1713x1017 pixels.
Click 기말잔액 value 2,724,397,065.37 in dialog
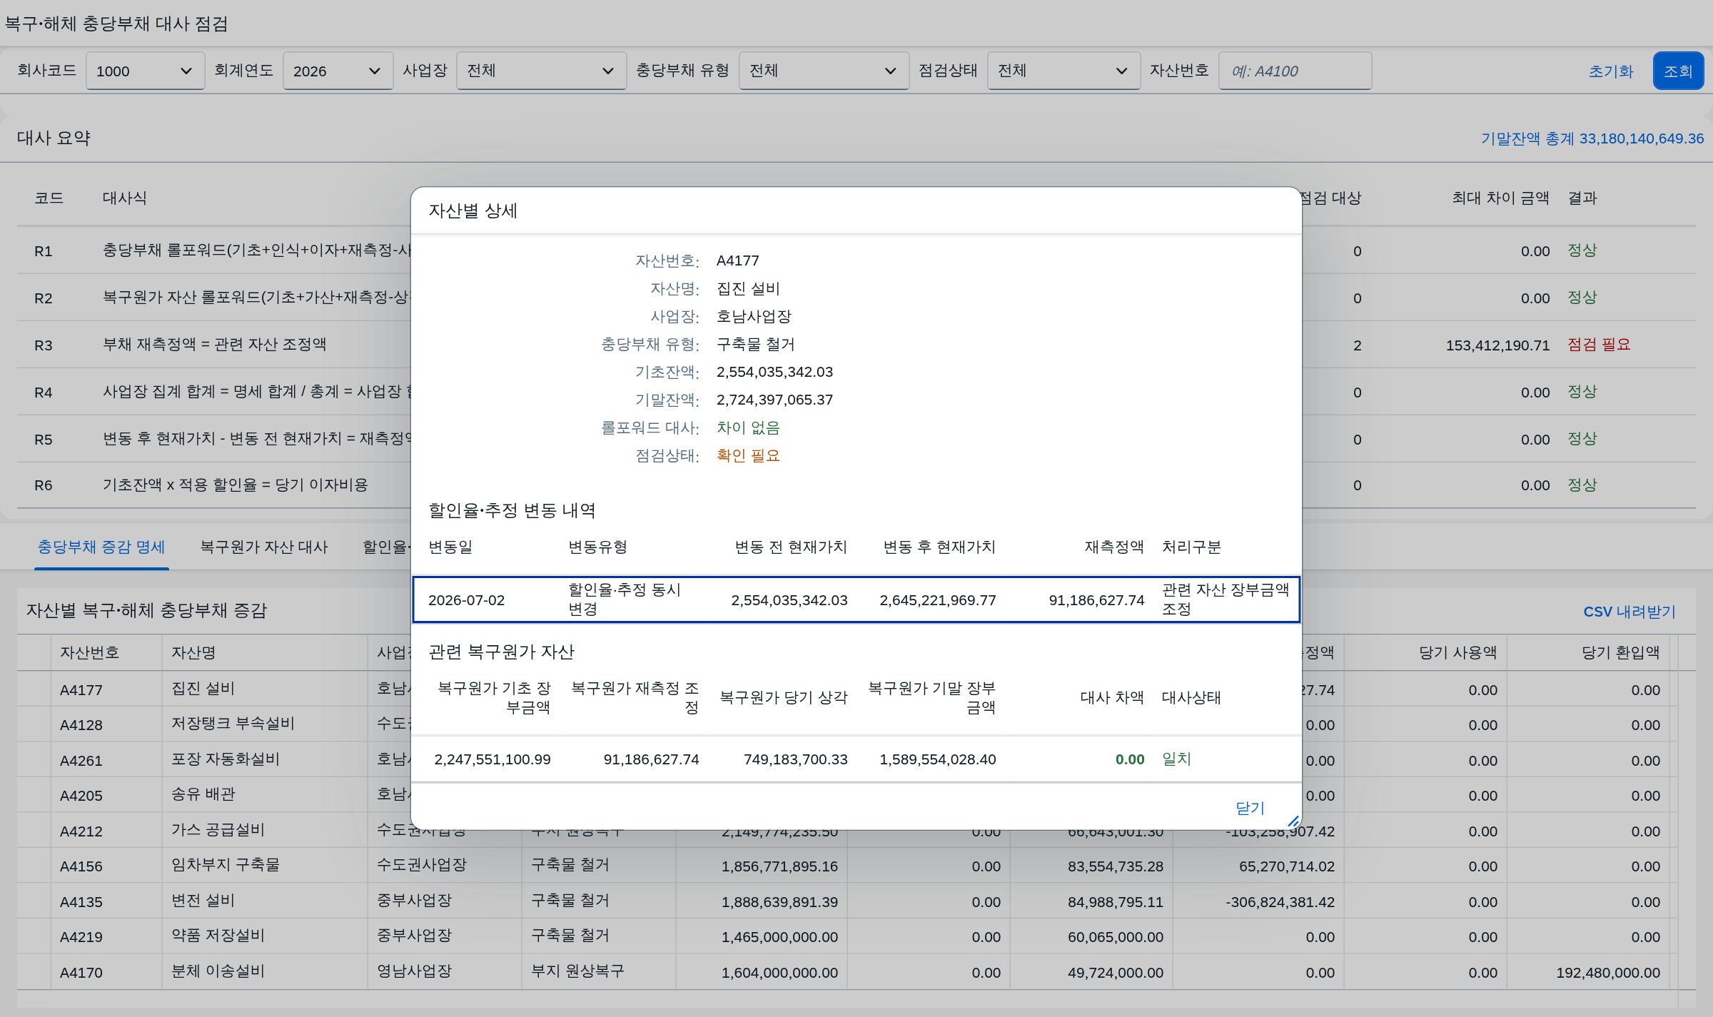(774, 400)
